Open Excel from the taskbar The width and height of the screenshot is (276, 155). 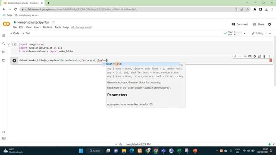(x=179, y=151)
